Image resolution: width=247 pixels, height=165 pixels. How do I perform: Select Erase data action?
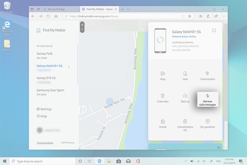pyautogui.click(x=163, y=98)
